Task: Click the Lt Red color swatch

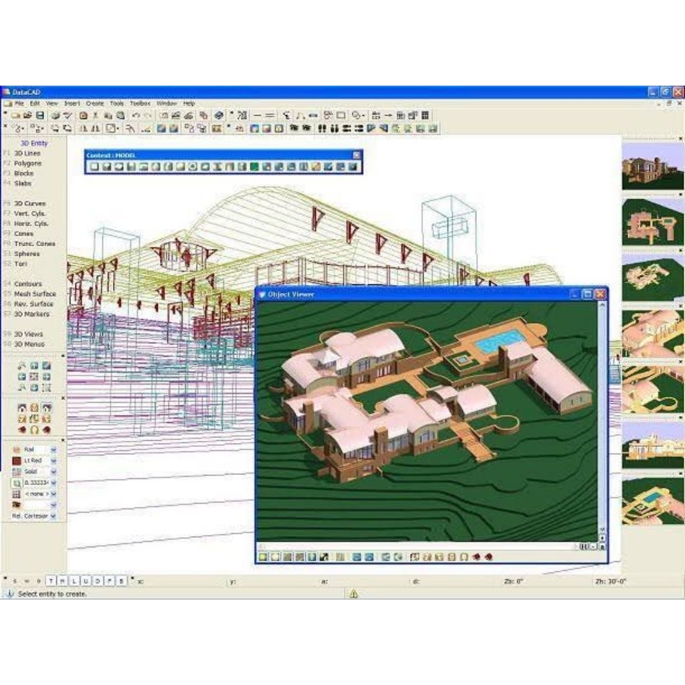Action: [x=17, y=461]
